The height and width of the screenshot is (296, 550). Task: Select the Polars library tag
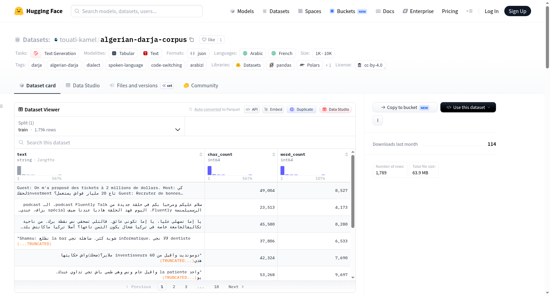point(310,65)
